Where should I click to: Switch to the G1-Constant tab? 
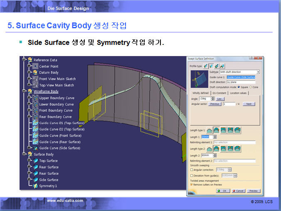click(219, 93)
